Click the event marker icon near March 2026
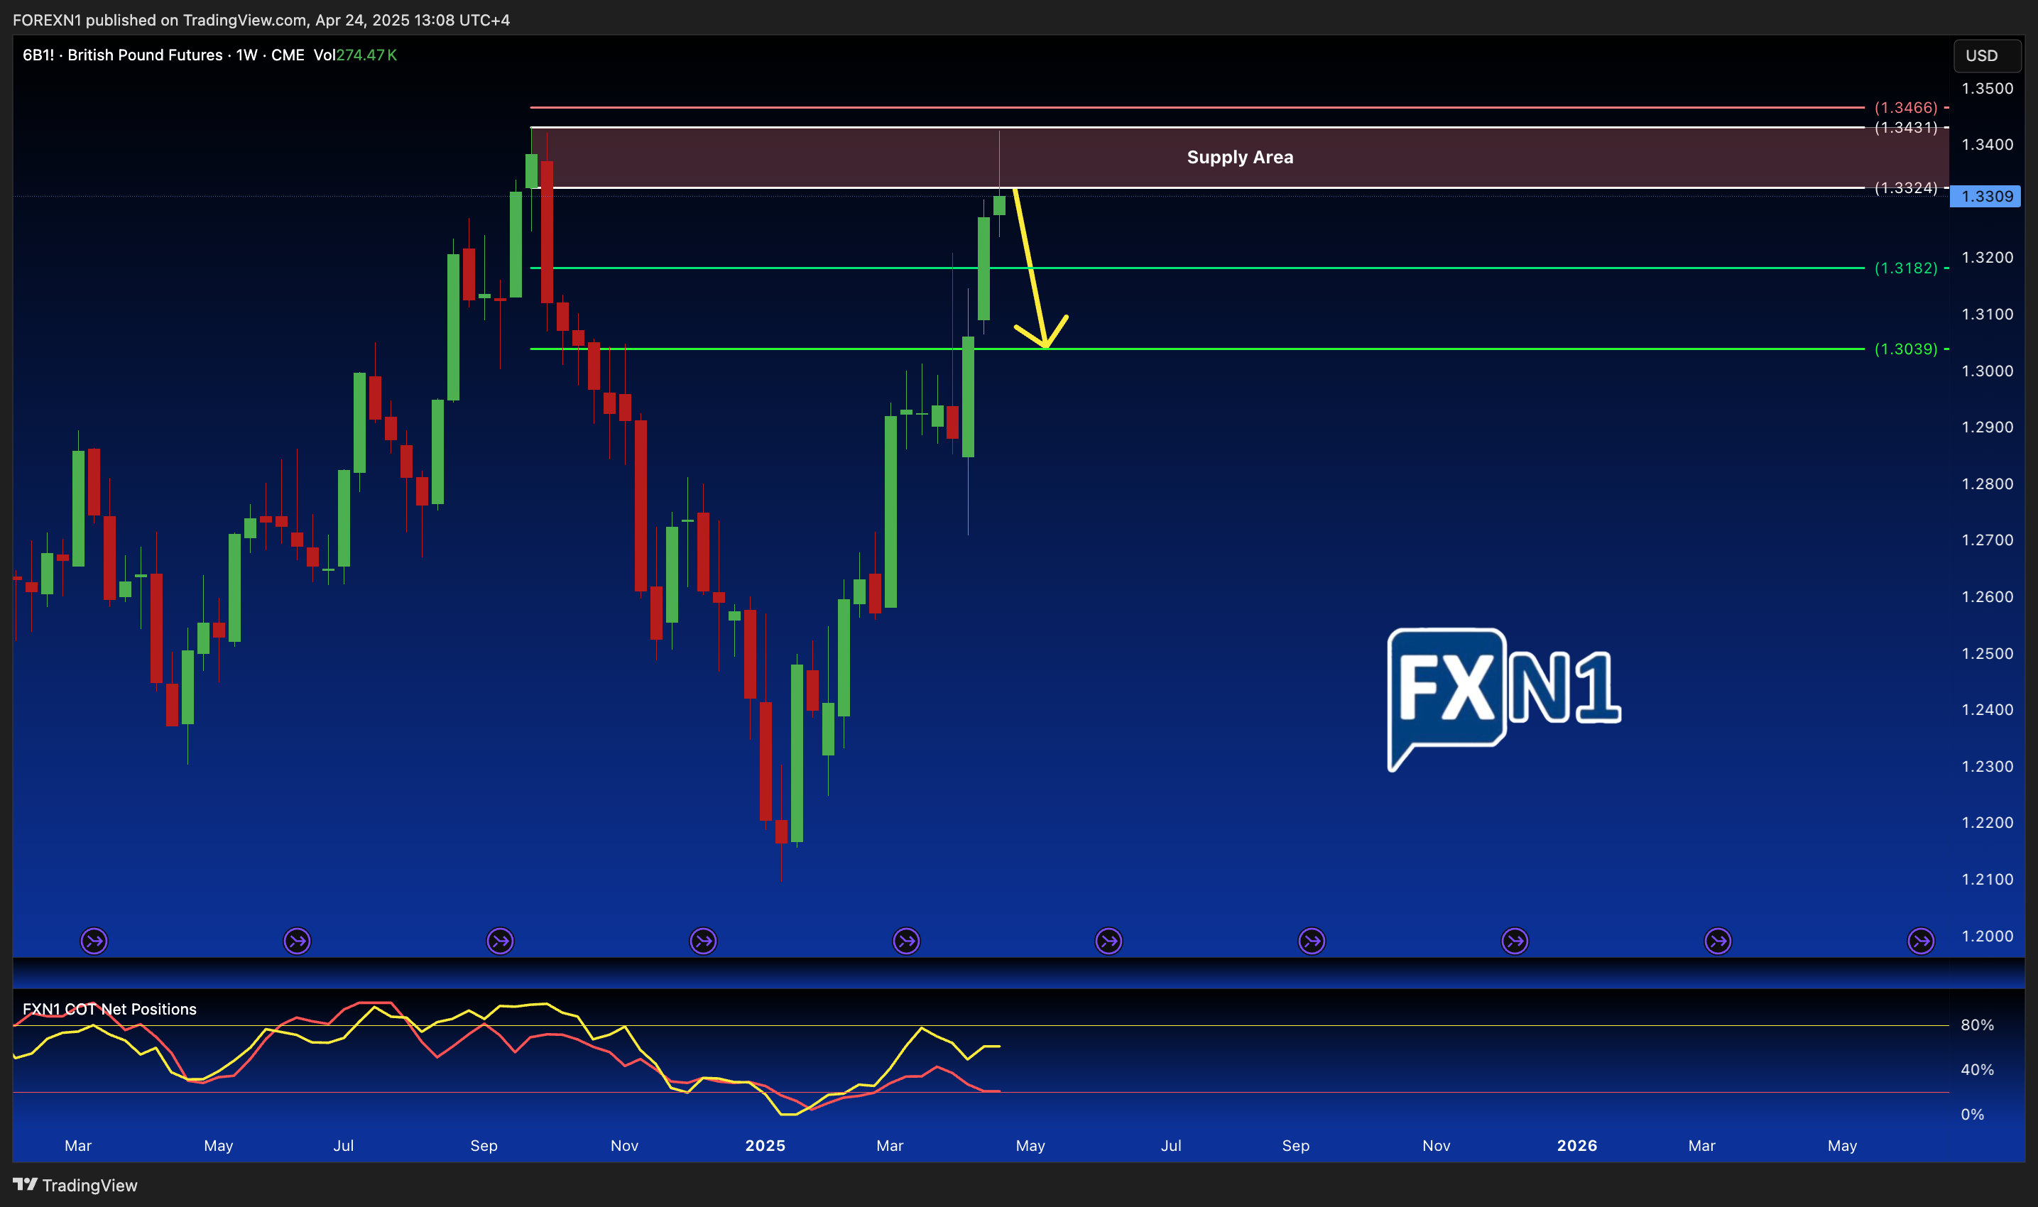Screen dimensions: 2038x1207 click(x=1718, y=941)
